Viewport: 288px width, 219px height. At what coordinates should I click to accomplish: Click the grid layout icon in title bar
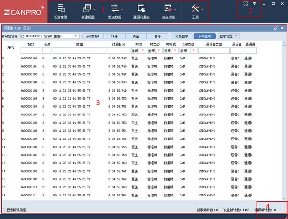[246, 3]
